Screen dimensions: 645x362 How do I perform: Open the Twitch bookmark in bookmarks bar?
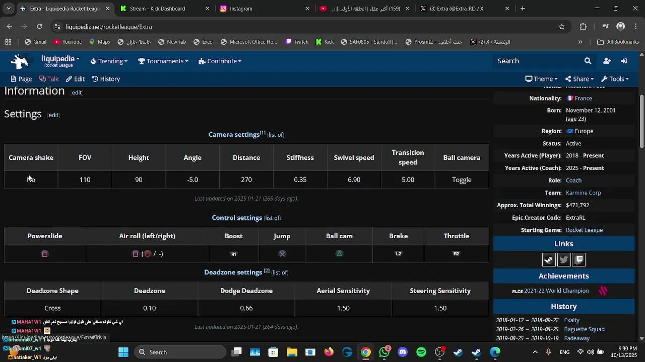click(297, 42)
